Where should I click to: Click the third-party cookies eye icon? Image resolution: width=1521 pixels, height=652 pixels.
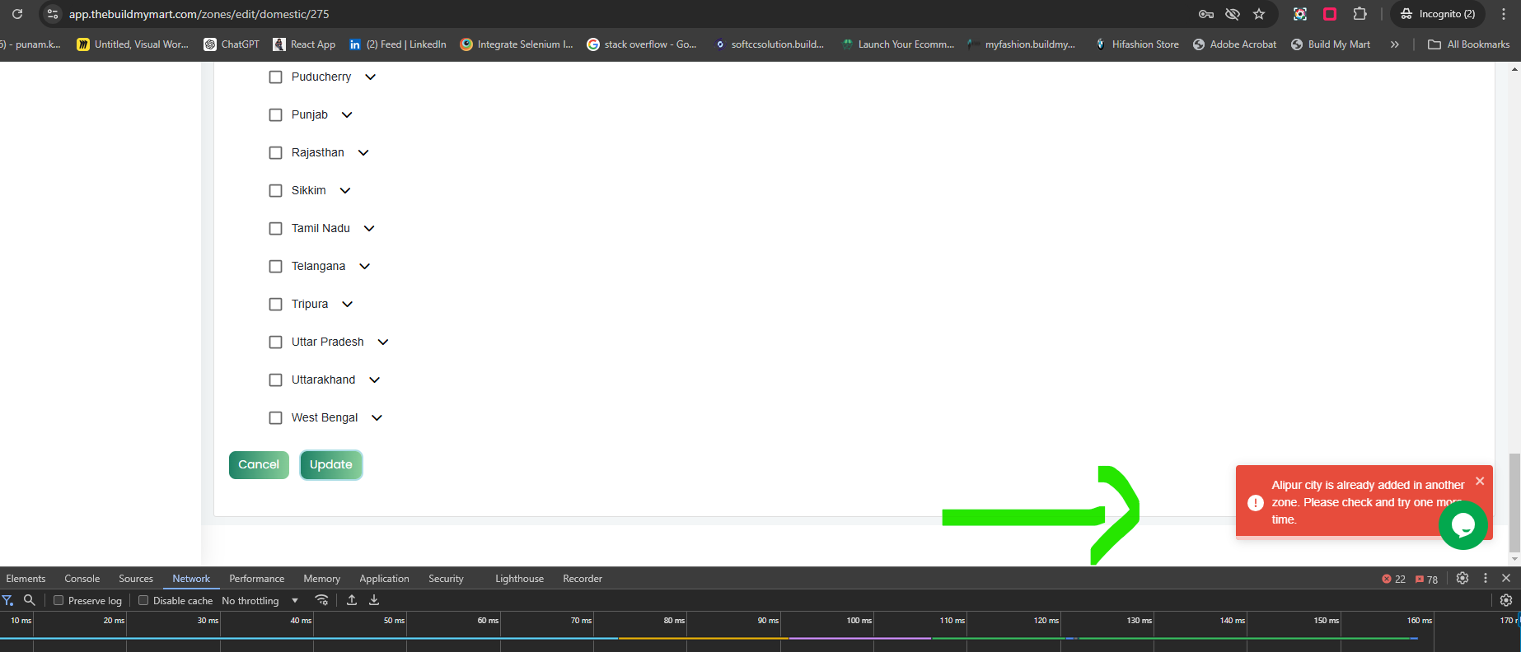[1233, 14]
